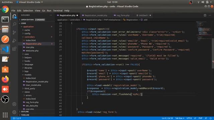Change Tab Size: 4 indentation setting

coord(180,118)
